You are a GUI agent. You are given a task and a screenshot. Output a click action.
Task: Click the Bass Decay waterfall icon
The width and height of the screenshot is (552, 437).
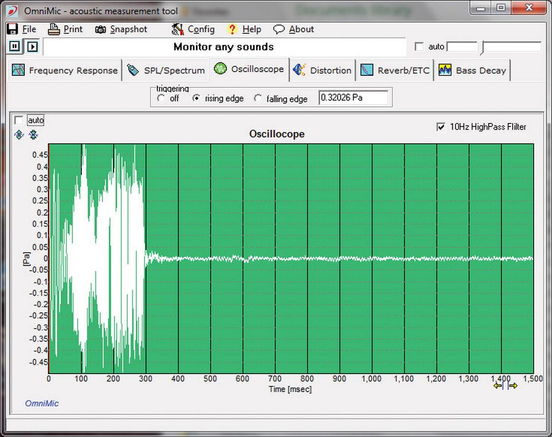coord(445,70)
